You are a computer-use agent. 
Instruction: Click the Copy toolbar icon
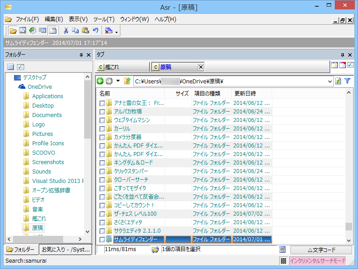75,30
